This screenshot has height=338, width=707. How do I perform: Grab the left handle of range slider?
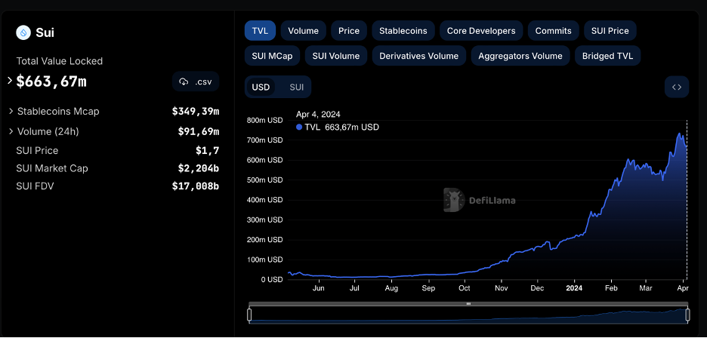click(249, 315)
